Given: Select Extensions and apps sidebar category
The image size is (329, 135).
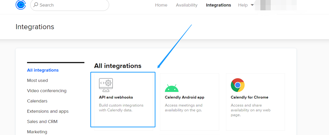Looking at the screenshot, I should click(48, 111).
